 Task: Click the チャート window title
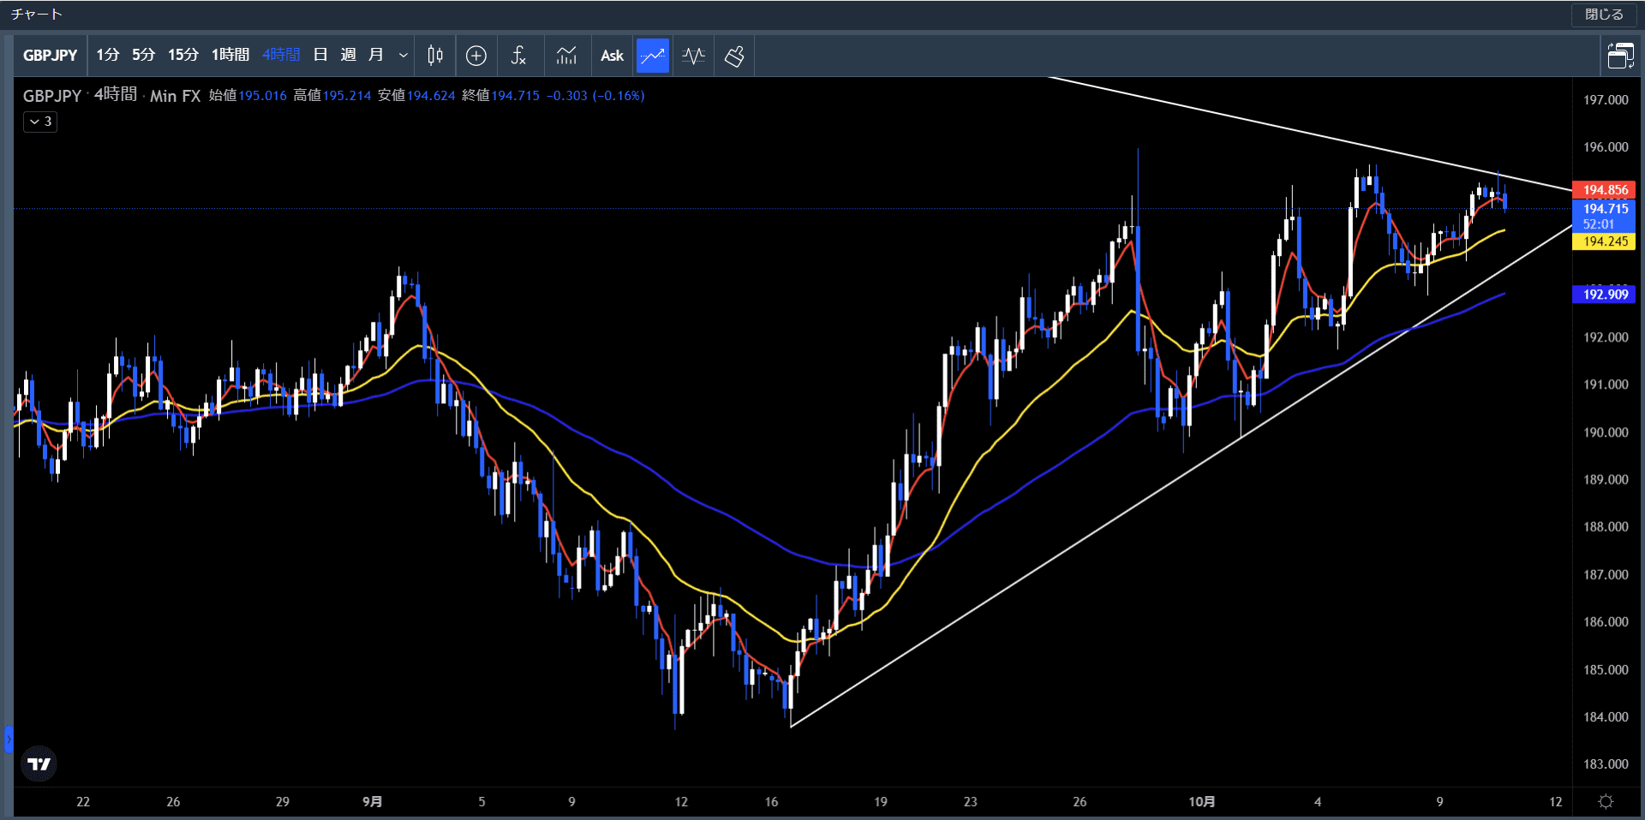tap(37, 15)
